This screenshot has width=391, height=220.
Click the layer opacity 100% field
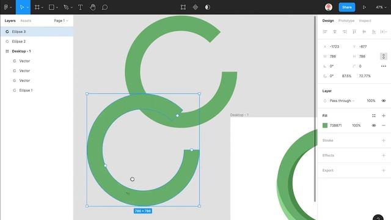click(x=371, y=101)
